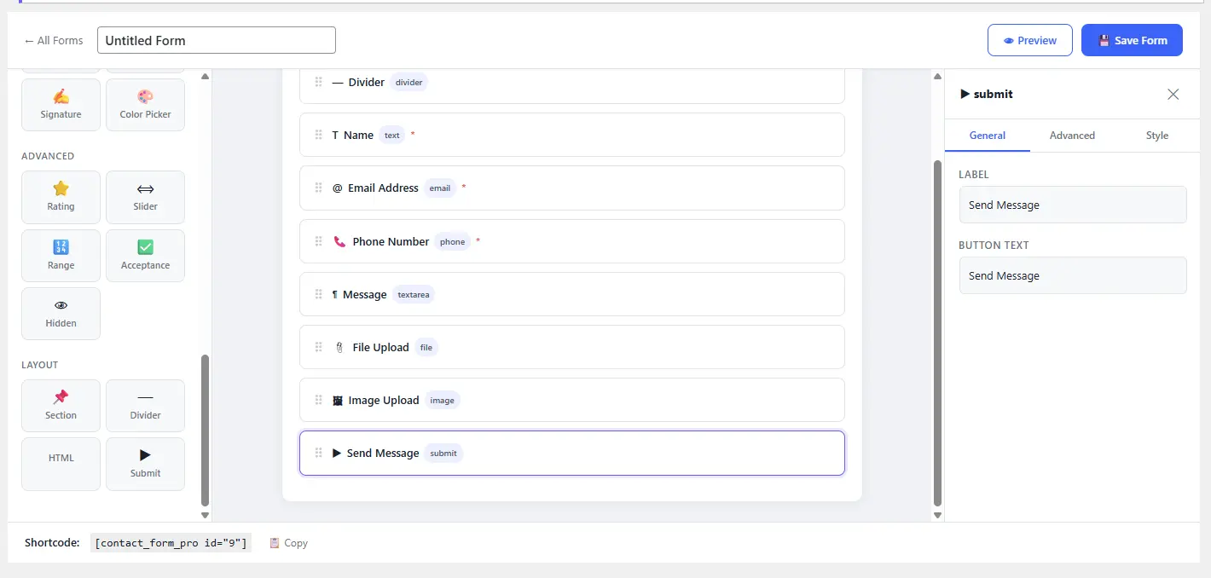The height and width of the screenshot is (578, 1211).
Task: Click the ADVANCED section heading
Action: (48, 156)
